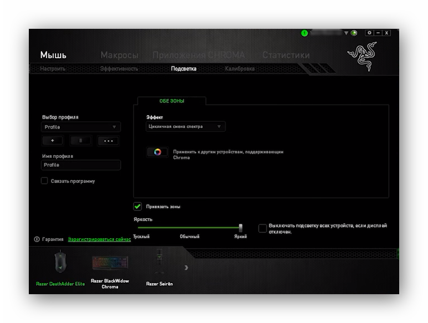Minimize the Razer Synapse window
This screenshot has height=323, width=428.
tap(378, 33)
